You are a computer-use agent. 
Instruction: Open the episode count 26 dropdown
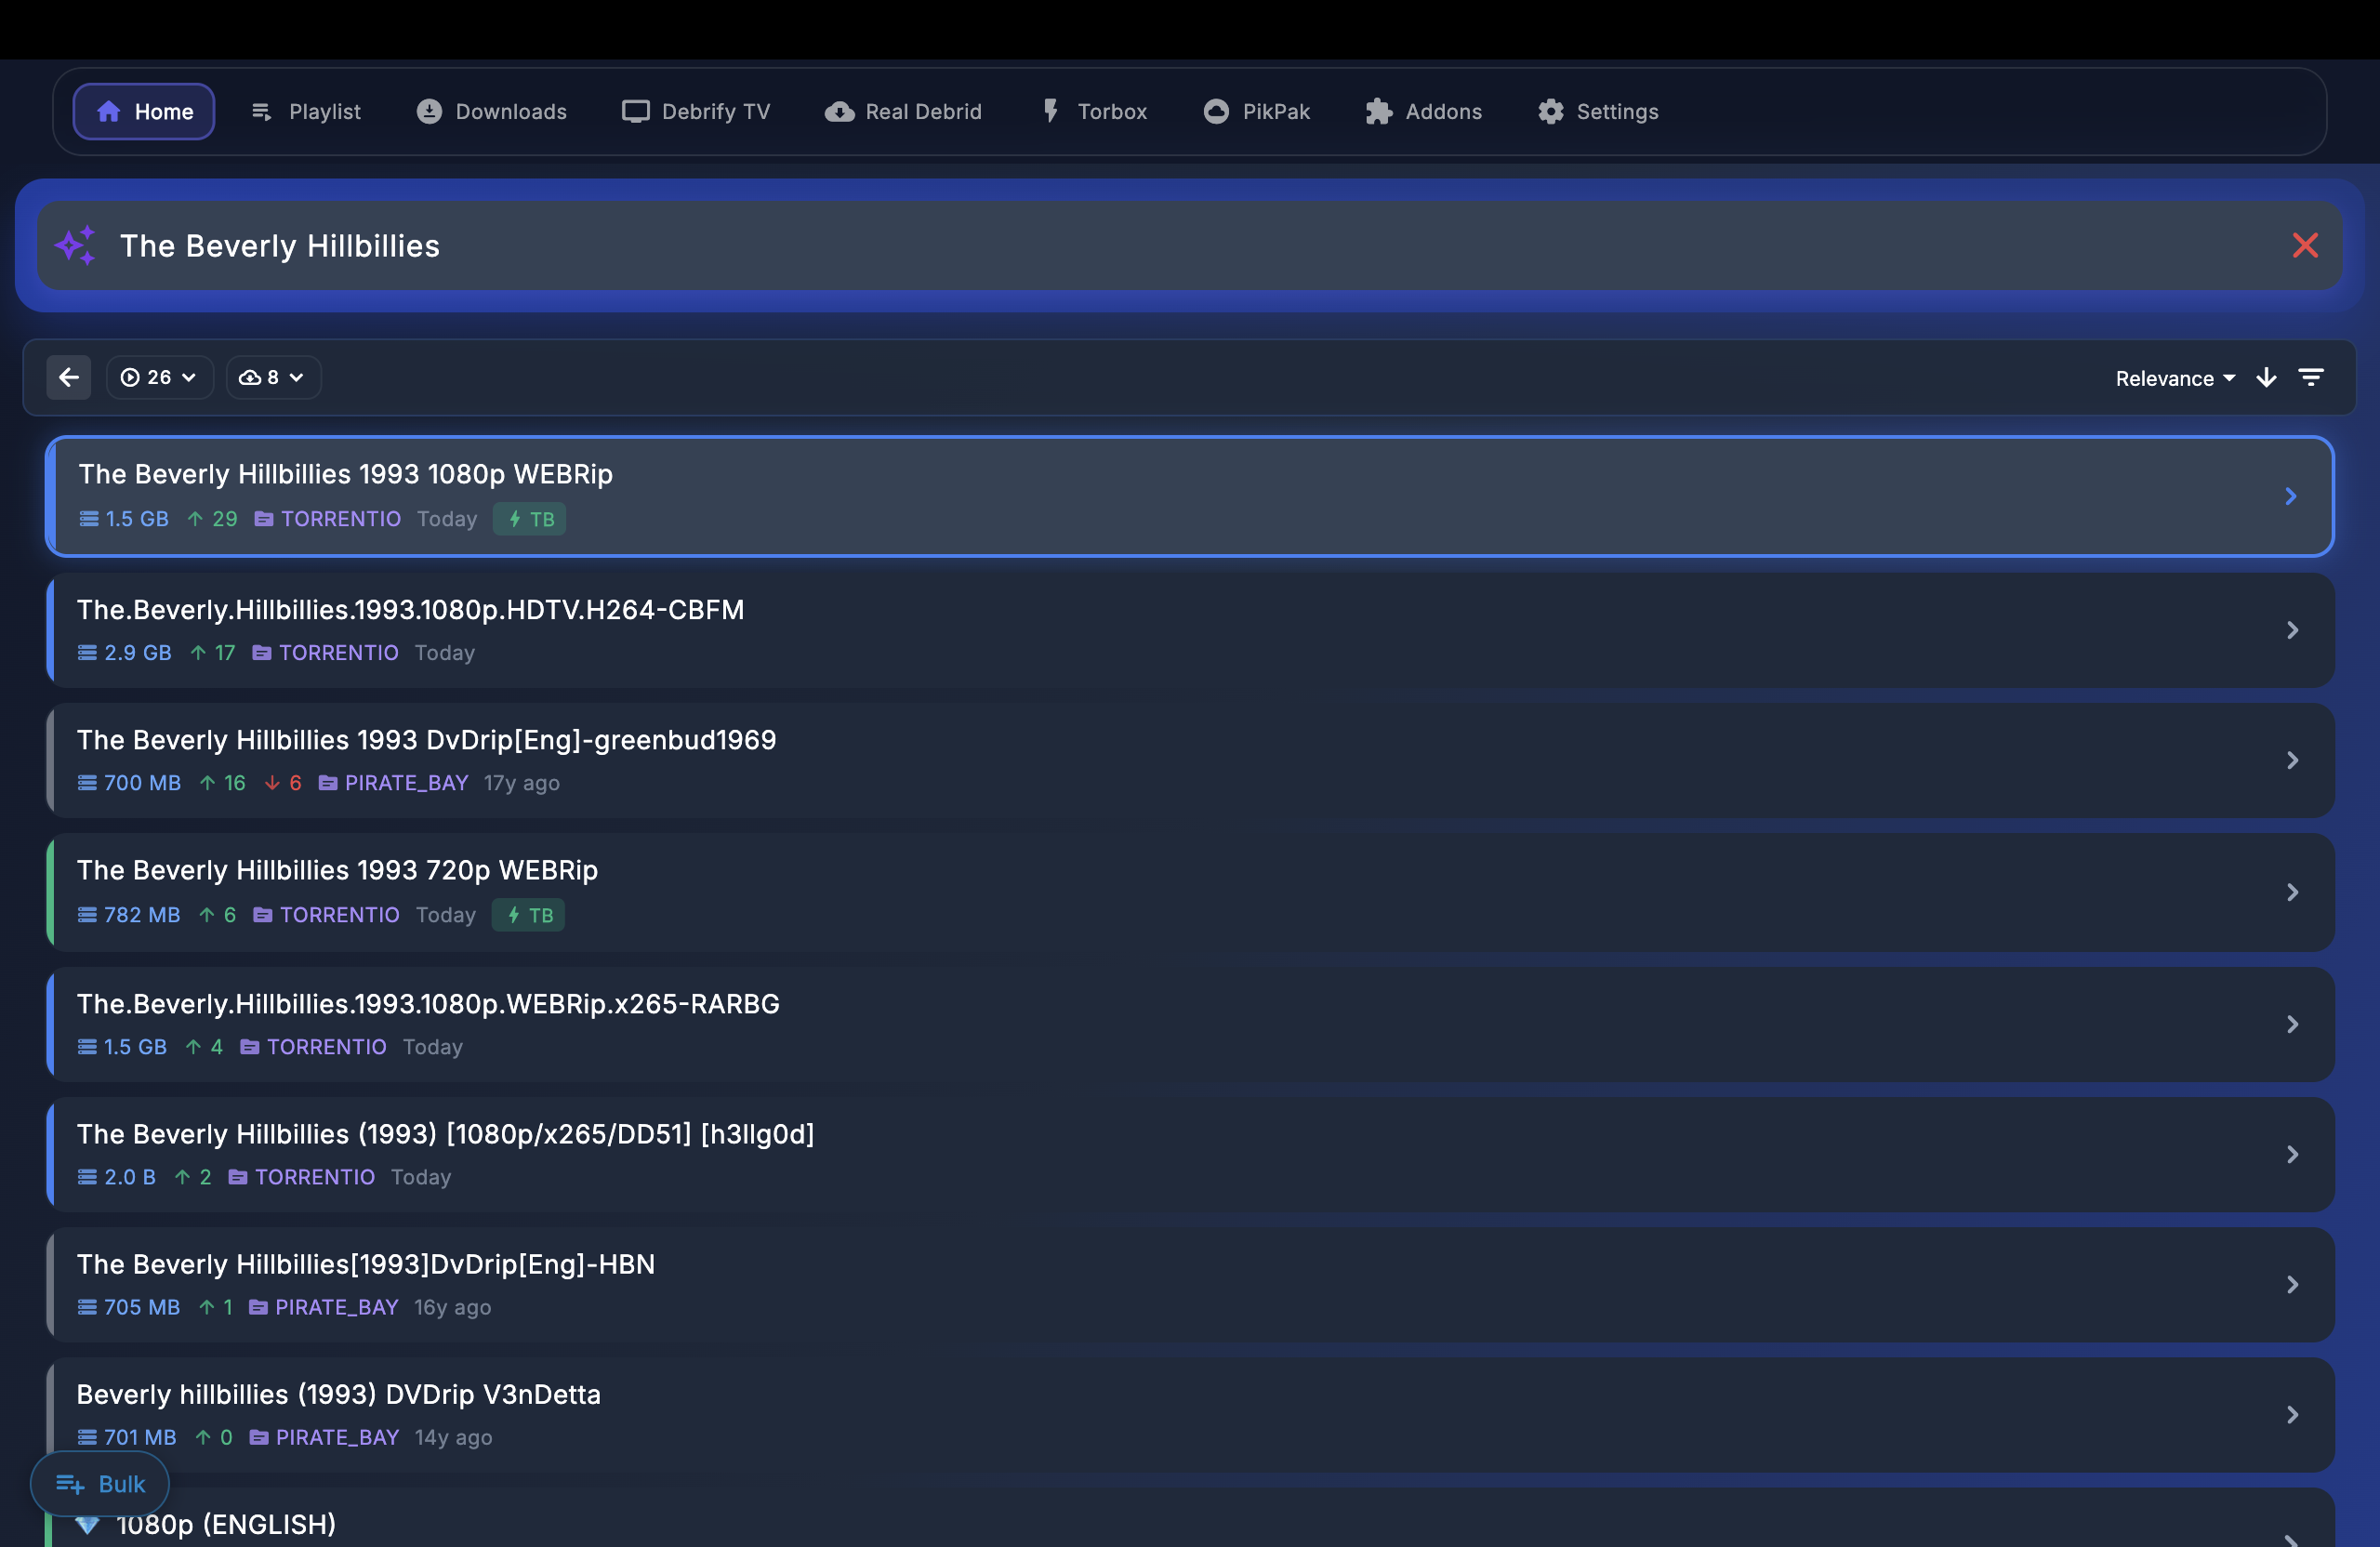point(159,377)
